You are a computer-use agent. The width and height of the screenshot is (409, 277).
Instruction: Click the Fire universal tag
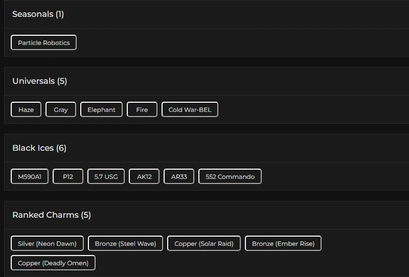[142, 109]
